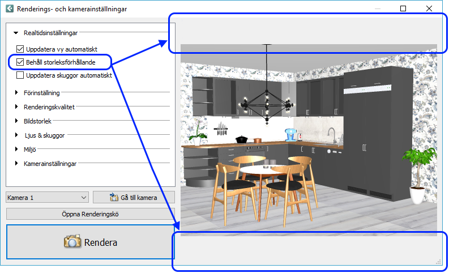Click the resize grip in the bottom-right corner
449x273 pixels.
coord(438,261)
